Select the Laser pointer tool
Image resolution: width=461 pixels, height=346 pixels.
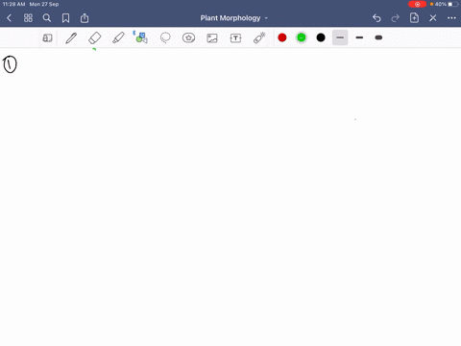pyautogui.click(x=259, y=37)
